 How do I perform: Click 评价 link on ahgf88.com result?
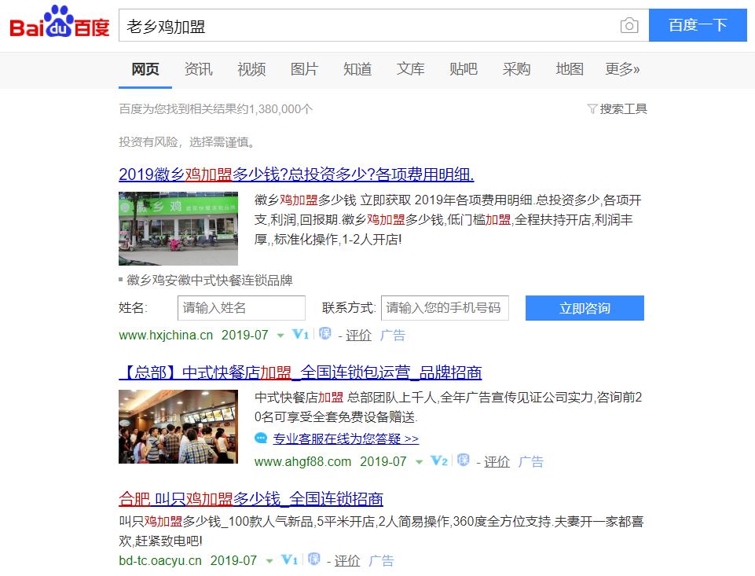pyautogui.click(x=497, y=462)
